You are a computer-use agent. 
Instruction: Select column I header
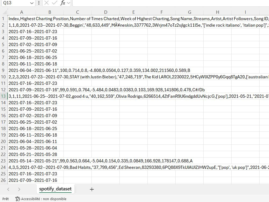(245, 12)
